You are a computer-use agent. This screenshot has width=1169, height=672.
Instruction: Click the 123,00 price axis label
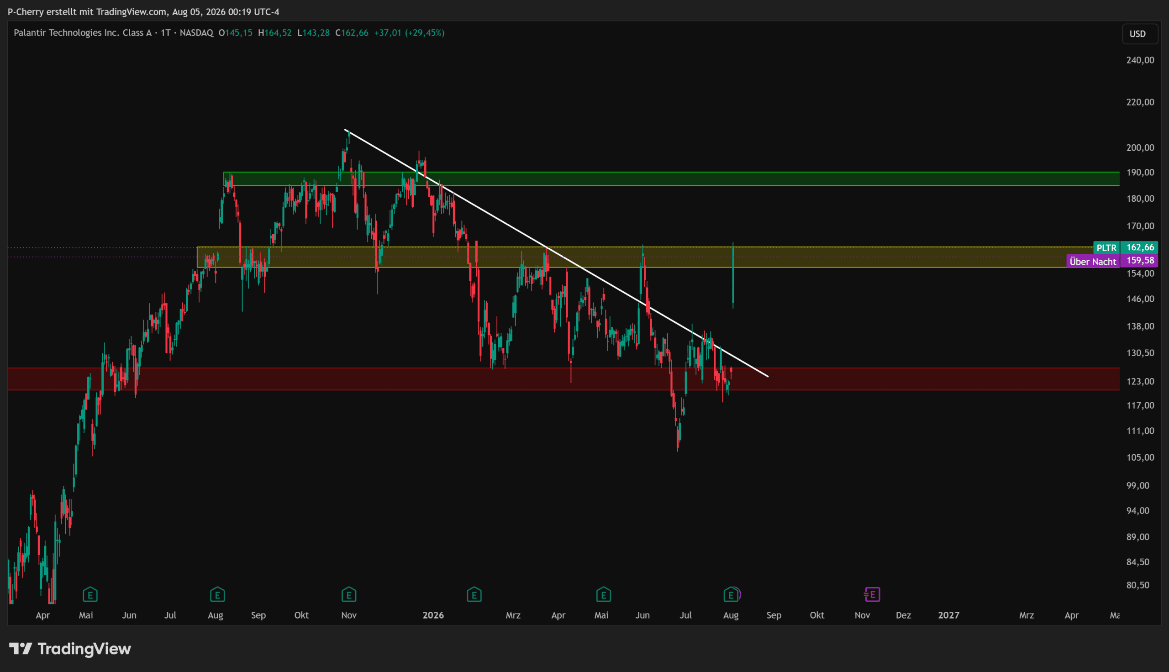[x=1140, y=381]
